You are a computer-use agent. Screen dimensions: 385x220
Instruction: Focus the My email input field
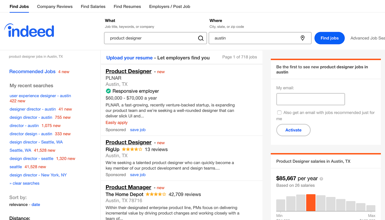[x=310, y=99]
